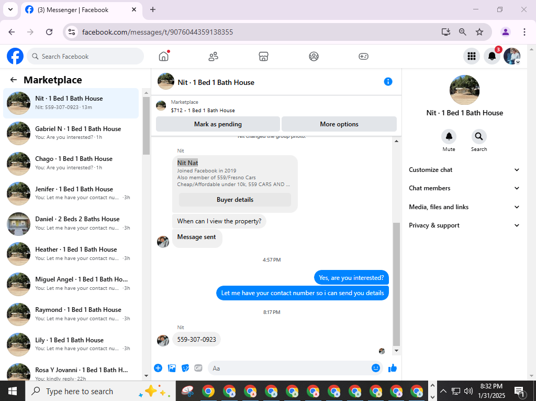The width and height of the screenshot is (536, 401).
Task: Open install app icon in address bar
Action: (446, 32)
